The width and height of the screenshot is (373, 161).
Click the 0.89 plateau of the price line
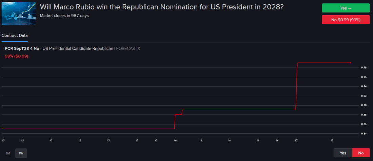[x=237, y=110]
